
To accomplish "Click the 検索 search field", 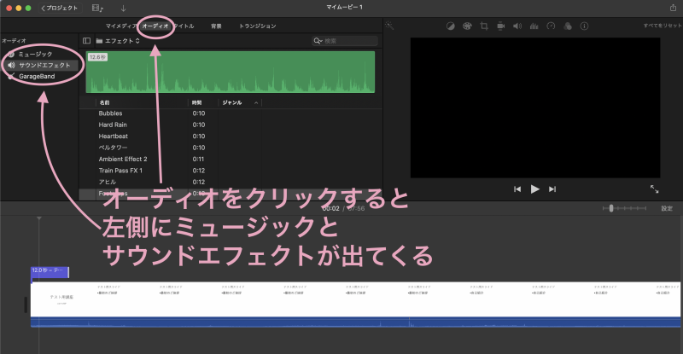I will [x=345, y=40].
